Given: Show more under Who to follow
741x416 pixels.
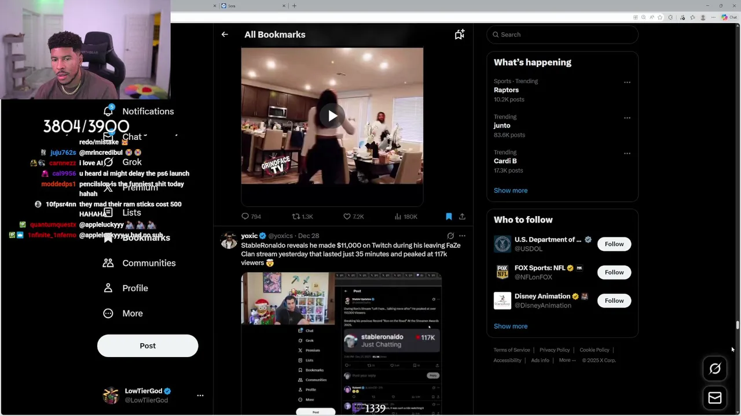Looking at the screenshot, I should click(511, 326).
